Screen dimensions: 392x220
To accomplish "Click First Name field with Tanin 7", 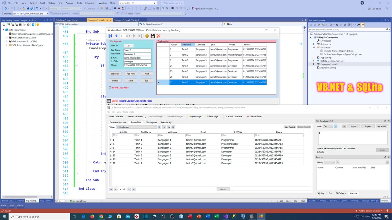I will click(x=137, y=51).
